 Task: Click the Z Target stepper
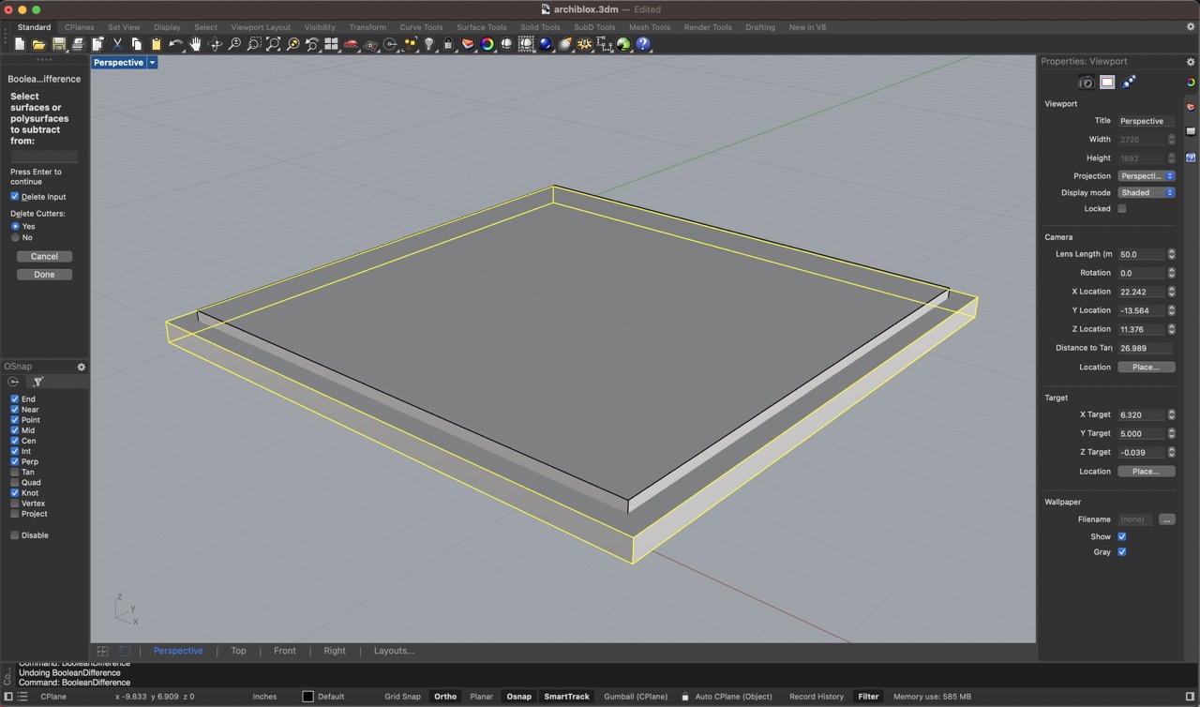point(1171,452)
